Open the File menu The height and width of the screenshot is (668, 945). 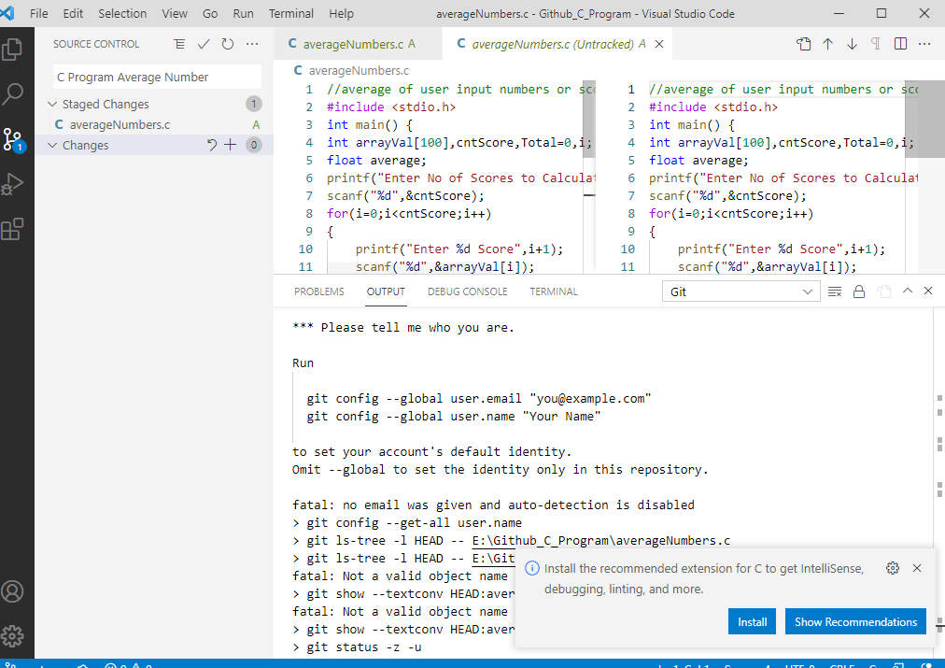[x=38, y=13]
